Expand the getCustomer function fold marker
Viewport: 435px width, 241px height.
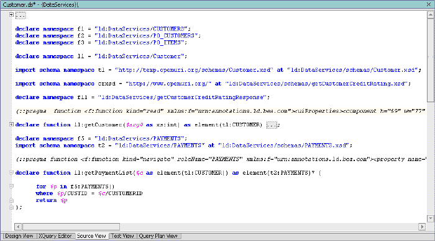pyautogui.click(x=11, y=125)
